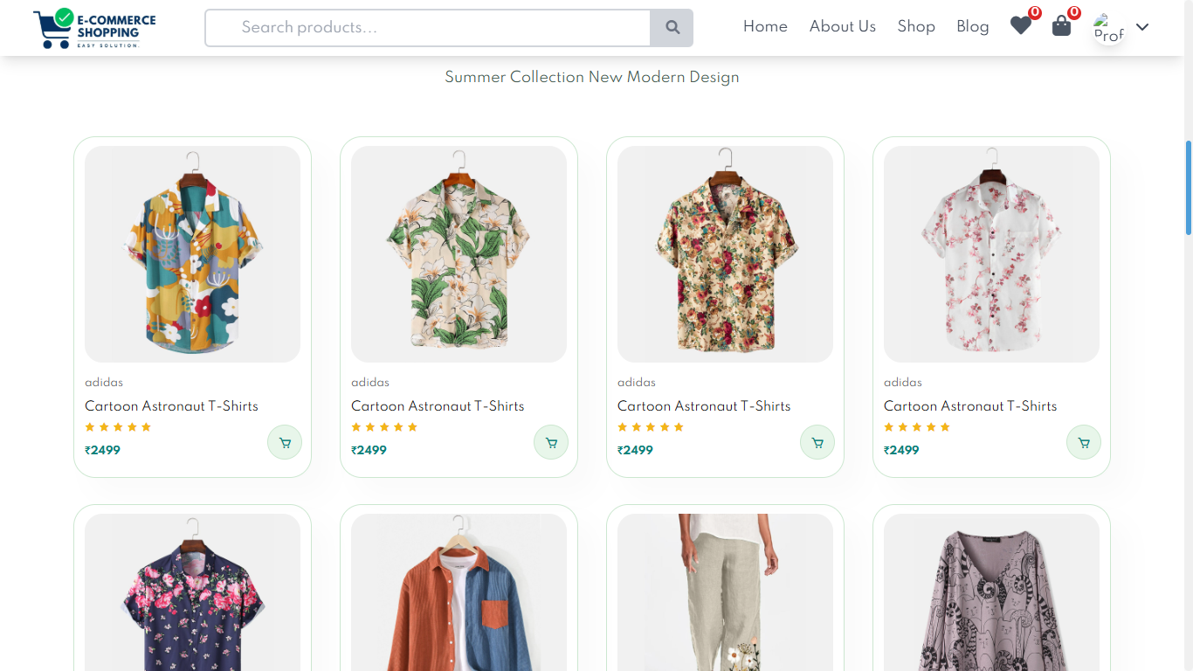This screenshot has height=671, width=1193.
Task: Add the green leaf shirt to cart
Action: (551, 442)
